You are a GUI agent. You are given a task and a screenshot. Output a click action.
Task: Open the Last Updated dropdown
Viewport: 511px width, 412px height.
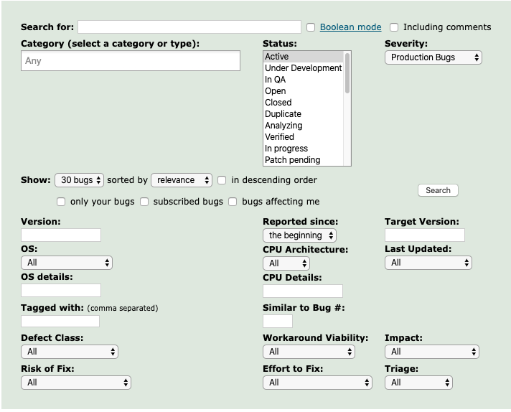(428, 263)
